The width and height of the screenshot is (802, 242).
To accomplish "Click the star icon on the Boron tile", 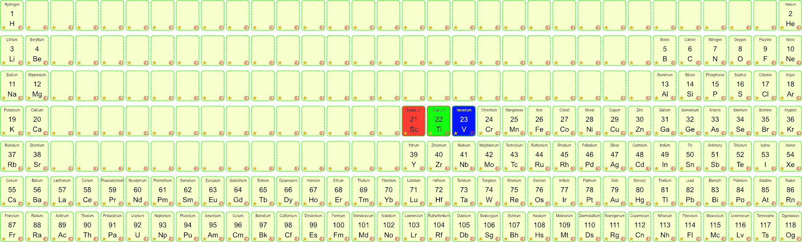I will [656, 63].
